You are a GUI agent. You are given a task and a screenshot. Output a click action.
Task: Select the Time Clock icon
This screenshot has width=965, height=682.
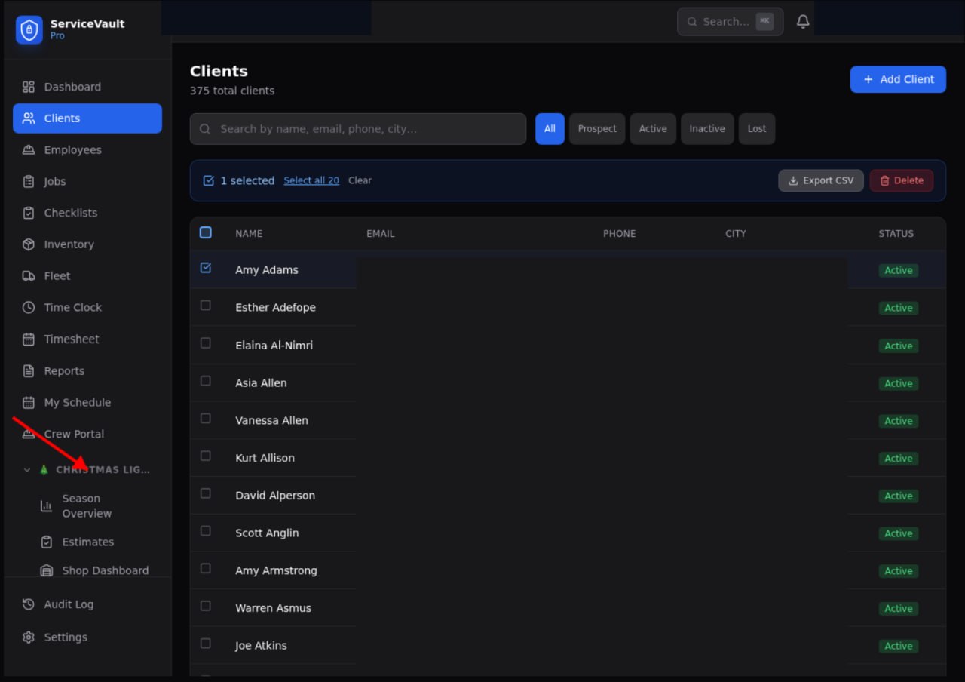(x=29, y=307)
